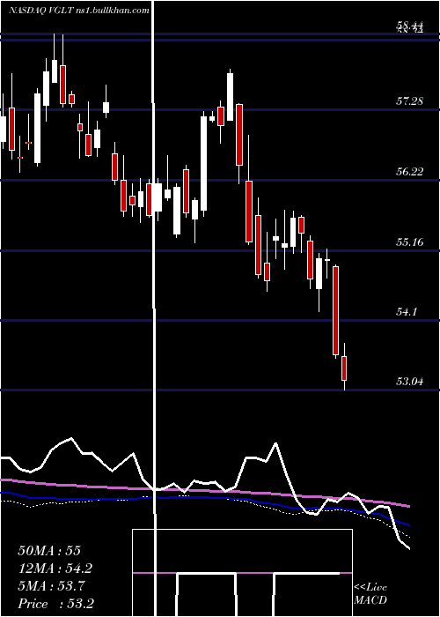Click the tallest white candle near 57.28 peak

pyautogui.click(x=203, y=163)
